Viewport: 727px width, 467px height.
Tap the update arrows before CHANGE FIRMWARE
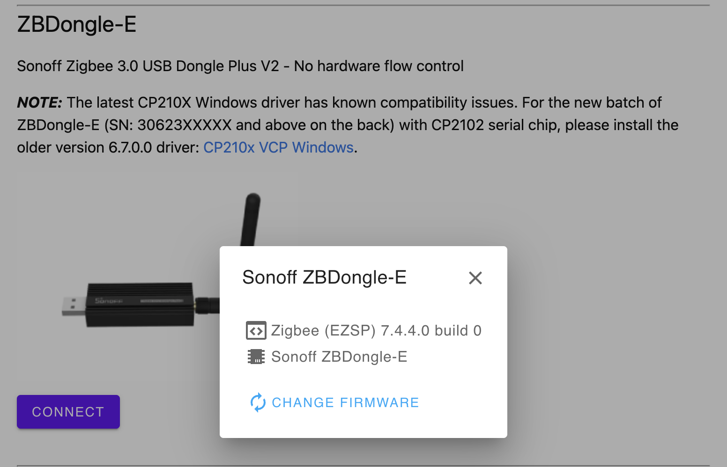click(x=258, y=402)
